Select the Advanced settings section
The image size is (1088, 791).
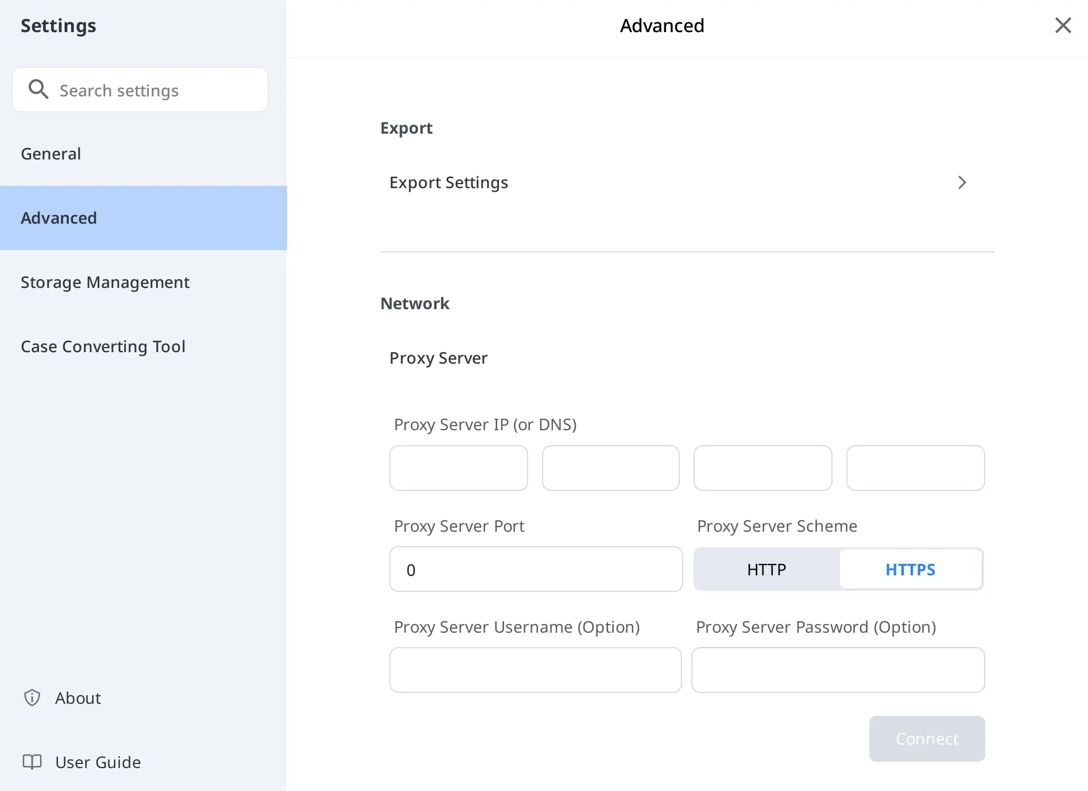tap(59, 218)
